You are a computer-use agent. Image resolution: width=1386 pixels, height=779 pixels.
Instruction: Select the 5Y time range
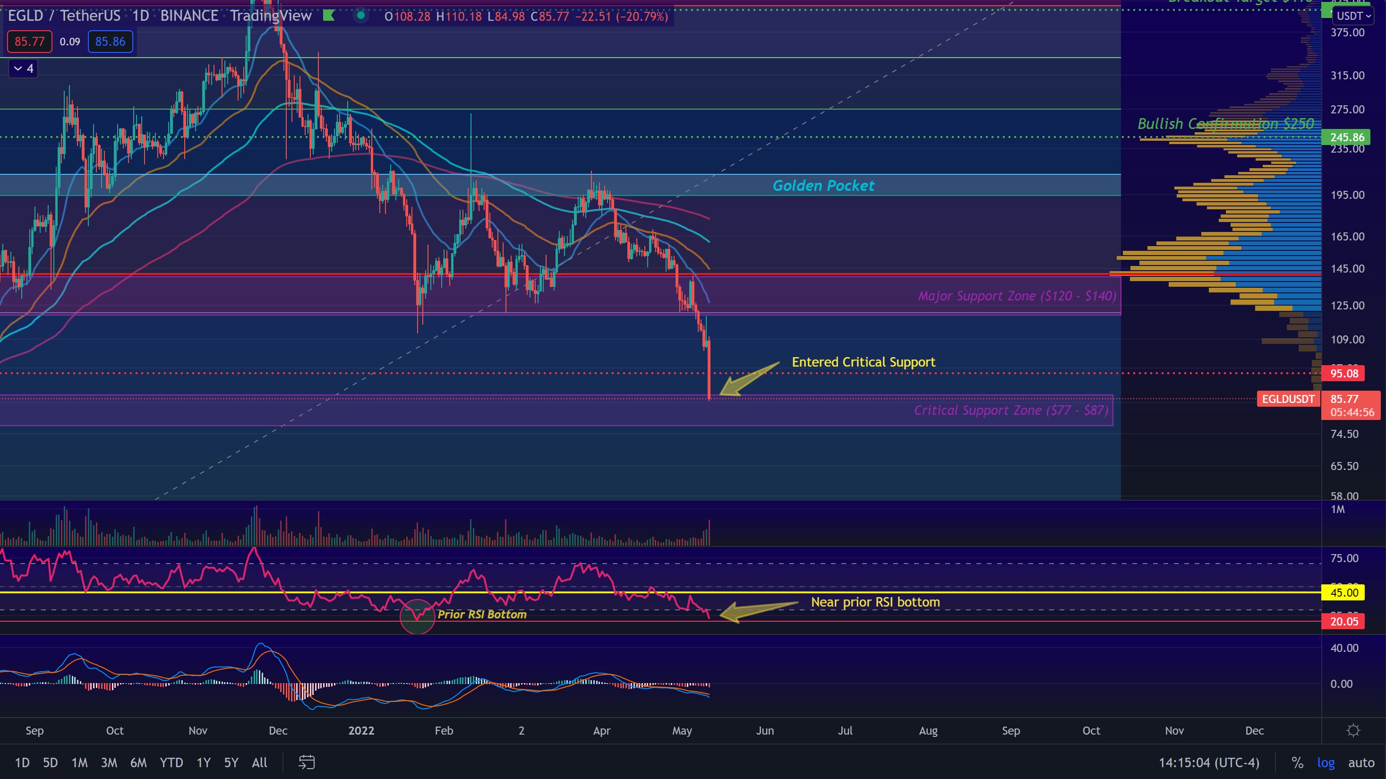coord(231,762)
